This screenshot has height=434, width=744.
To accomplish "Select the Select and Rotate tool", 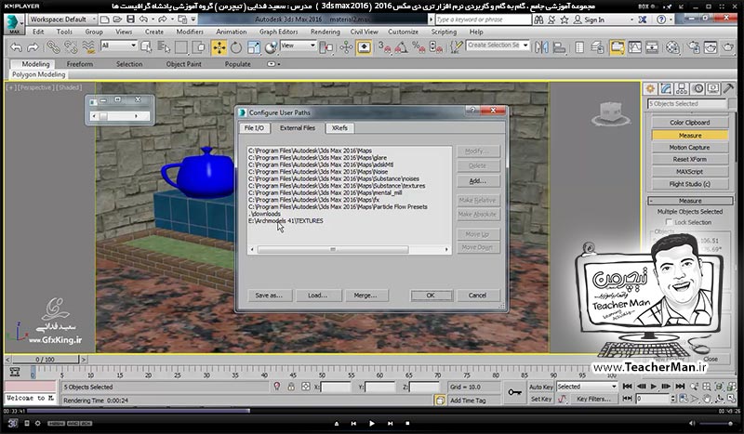I will [x=236, y=47].
